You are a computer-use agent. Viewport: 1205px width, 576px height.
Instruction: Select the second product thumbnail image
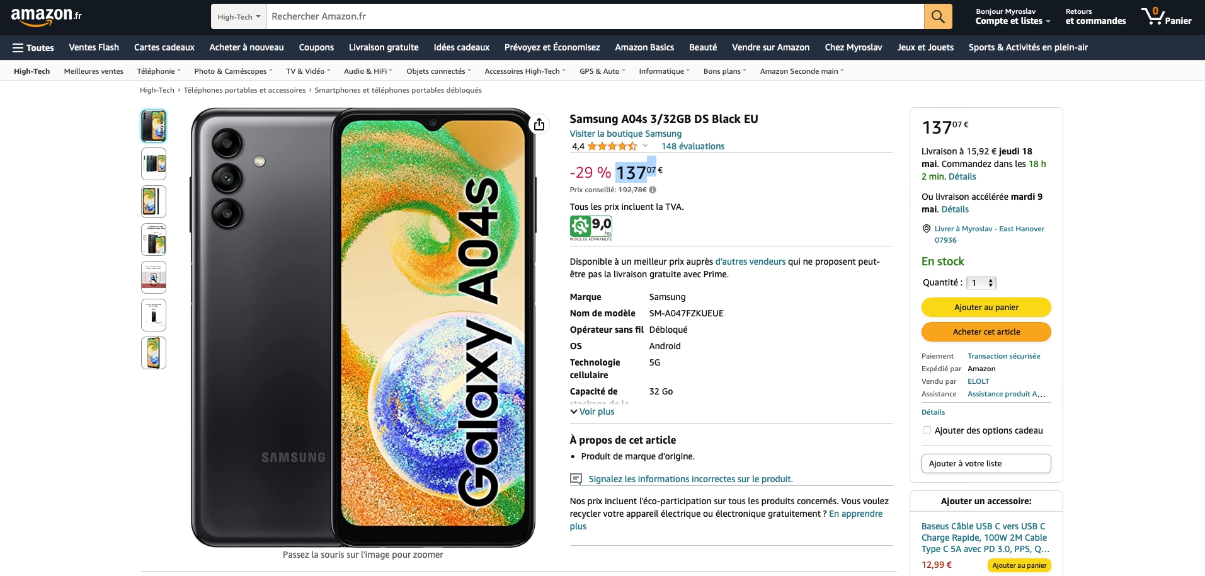(154, 164)
